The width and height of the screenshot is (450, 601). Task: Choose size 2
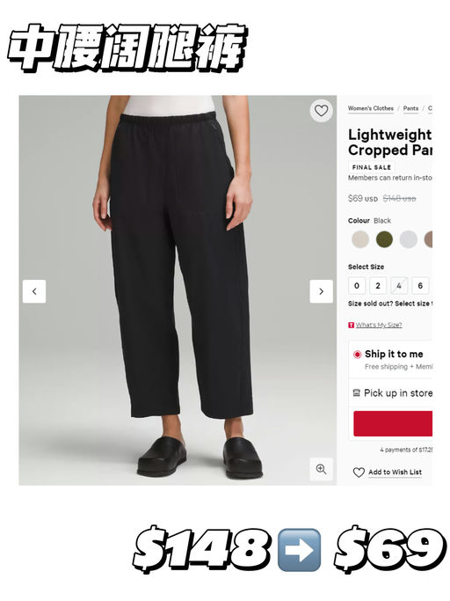pyautogui.click(x=378, y=286)
